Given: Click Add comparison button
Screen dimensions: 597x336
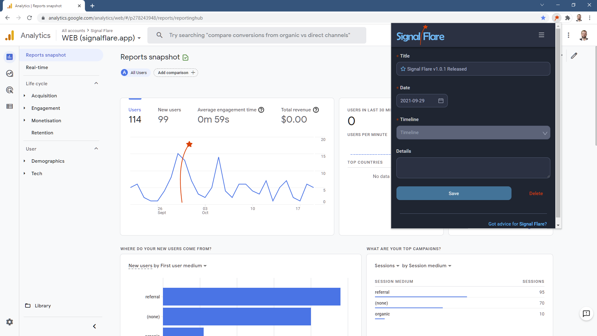Looking at the screenshot, I should [x=176, y=73].
